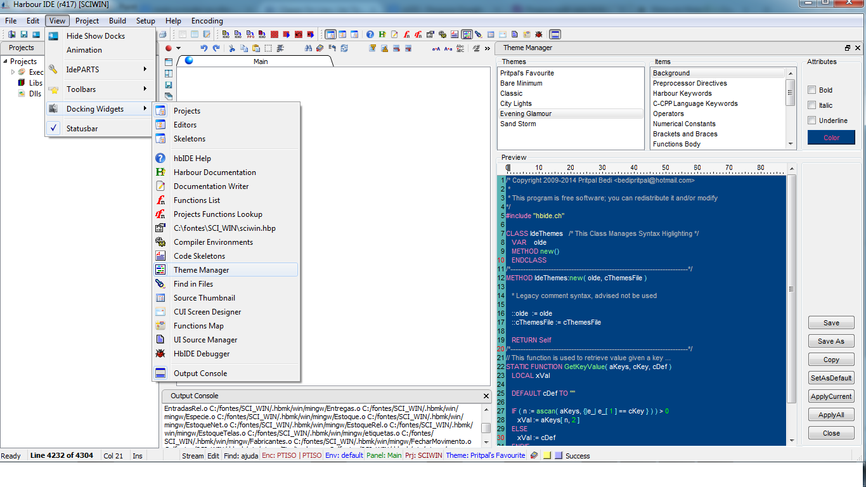
Task: Click the dropdown arrow beside red record button
Action: [179, 49]
